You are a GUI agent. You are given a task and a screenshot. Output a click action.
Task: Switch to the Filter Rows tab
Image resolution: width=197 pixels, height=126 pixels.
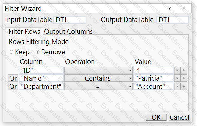[24, 31]
